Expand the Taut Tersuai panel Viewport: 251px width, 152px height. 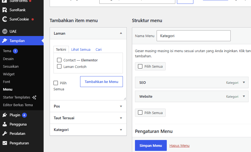point(88,118)
